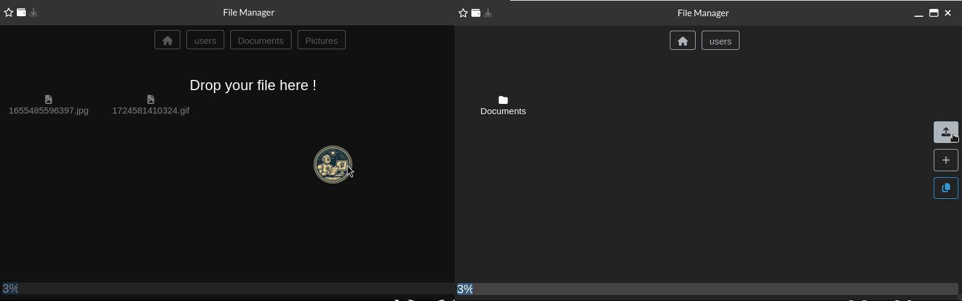Click the round astronaut image being dragged
This screenshot has width=962, height=301.
pos(332,164)
